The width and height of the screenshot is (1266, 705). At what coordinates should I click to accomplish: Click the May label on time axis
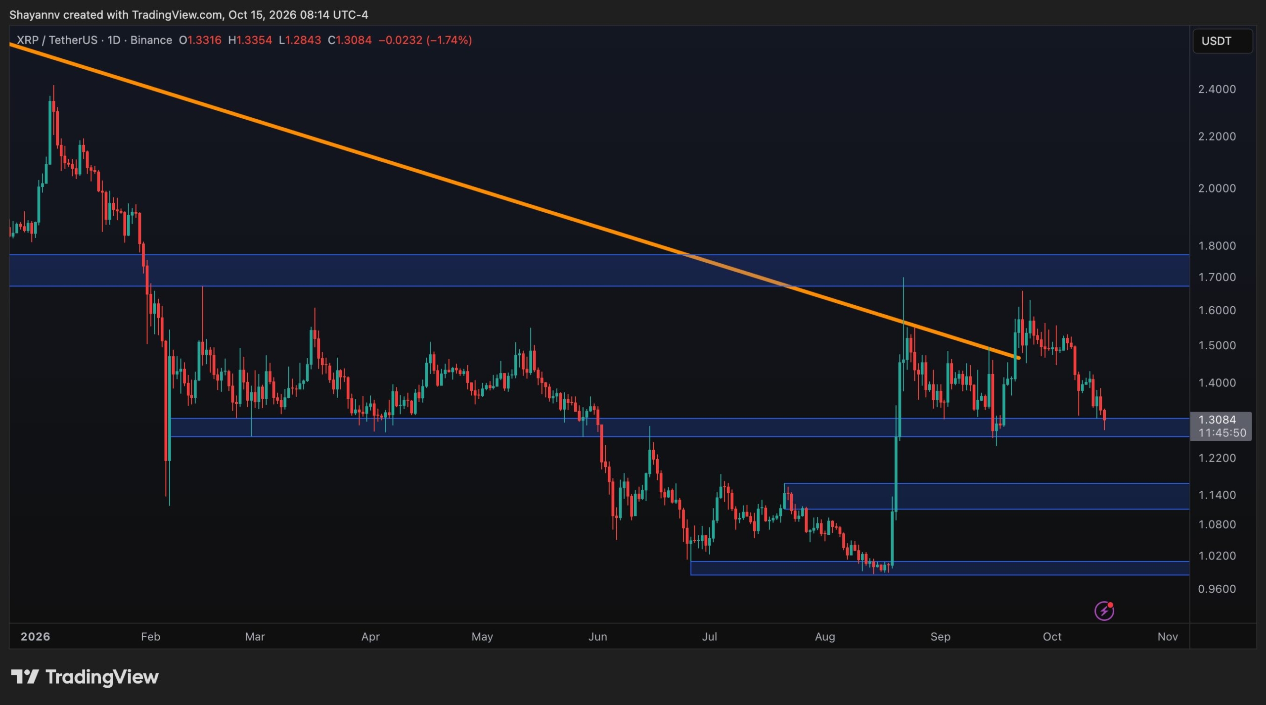click(x=482, y=636)
